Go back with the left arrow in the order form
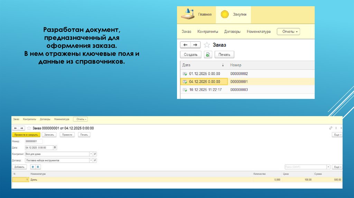 (x=15, y=128)
